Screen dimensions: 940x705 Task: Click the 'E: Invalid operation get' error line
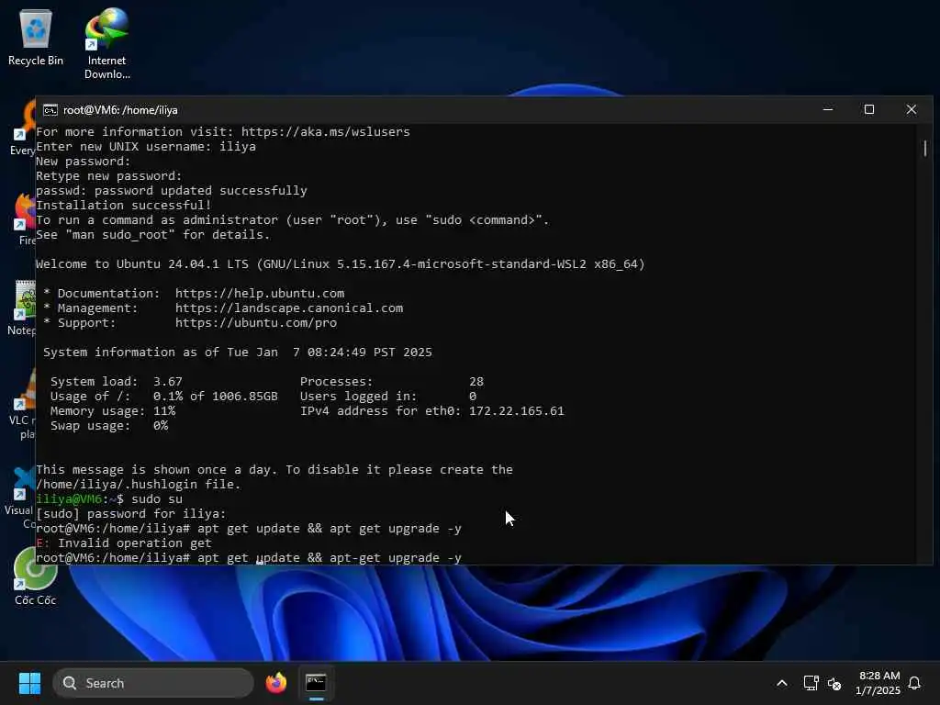(124, 543)
